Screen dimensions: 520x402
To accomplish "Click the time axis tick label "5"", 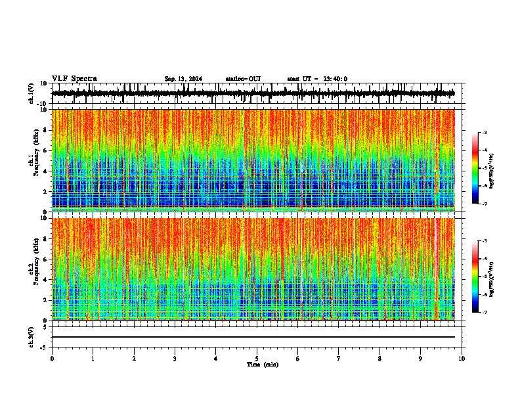I will pos(257,359).
